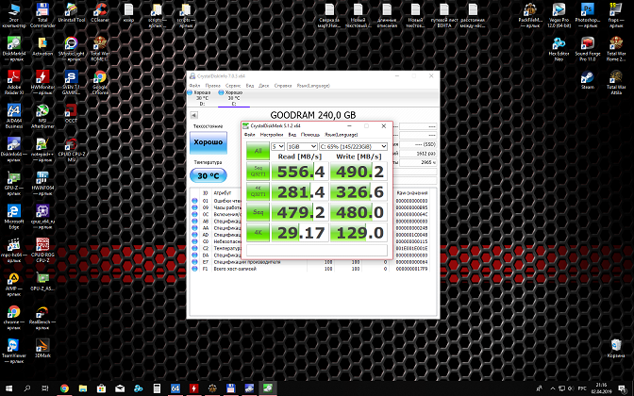The height and width of the screenshot is (396, 634).
Task: Open the Mail app from the taskbar
Action: pos(120,388)
